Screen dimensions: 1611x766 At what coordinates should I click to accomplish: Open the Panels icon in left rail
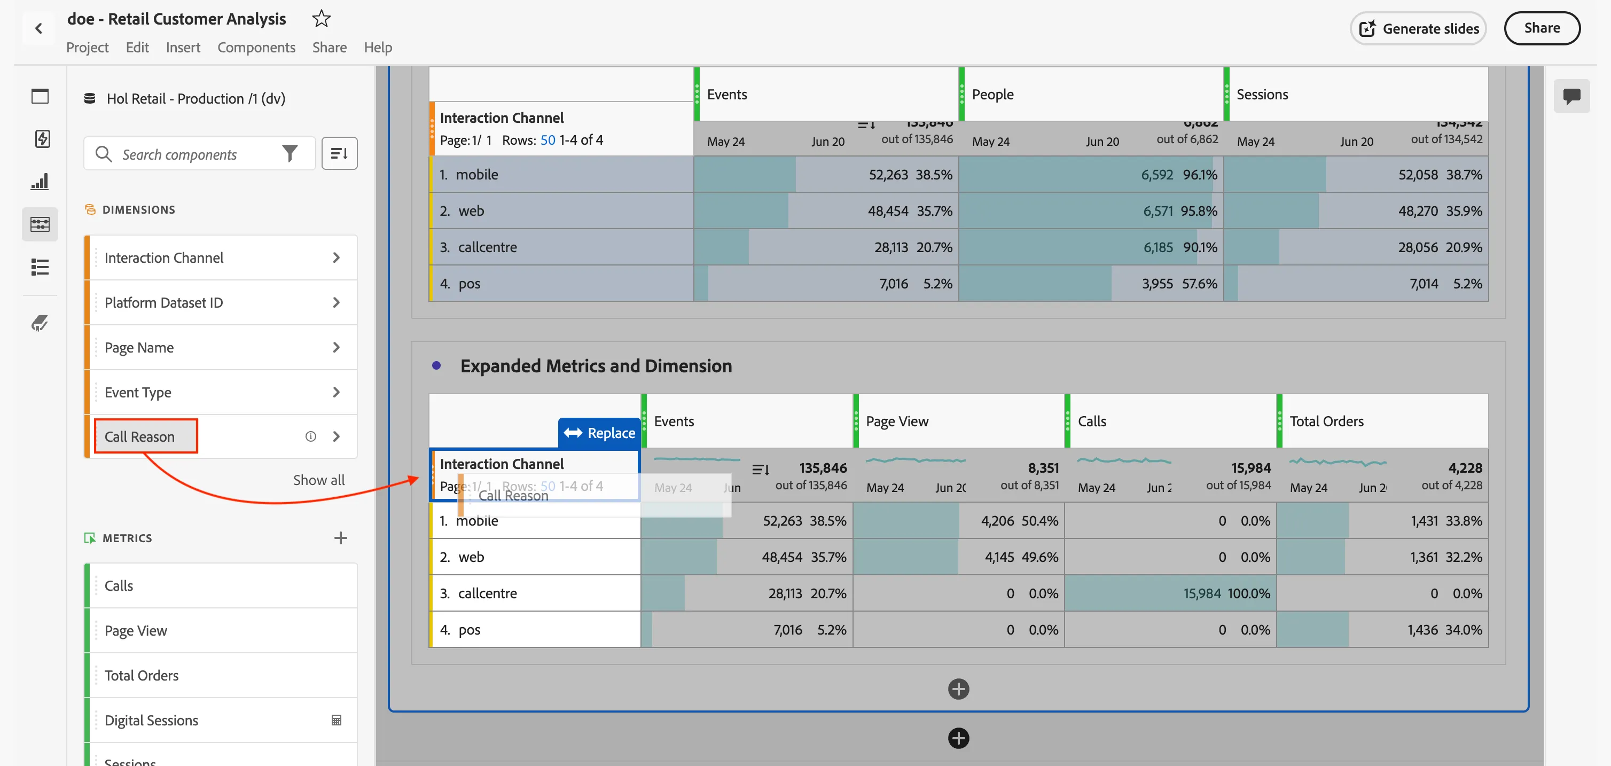click(40, 96)
